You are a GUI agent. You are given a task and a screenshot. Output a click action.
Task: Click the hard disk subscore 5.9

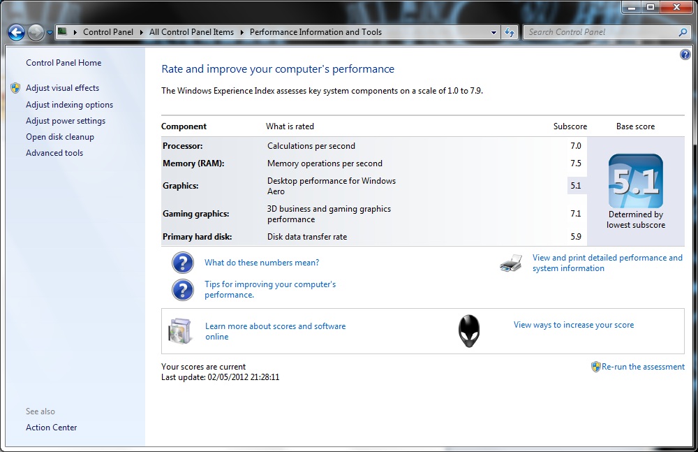(x=576, y=237)
